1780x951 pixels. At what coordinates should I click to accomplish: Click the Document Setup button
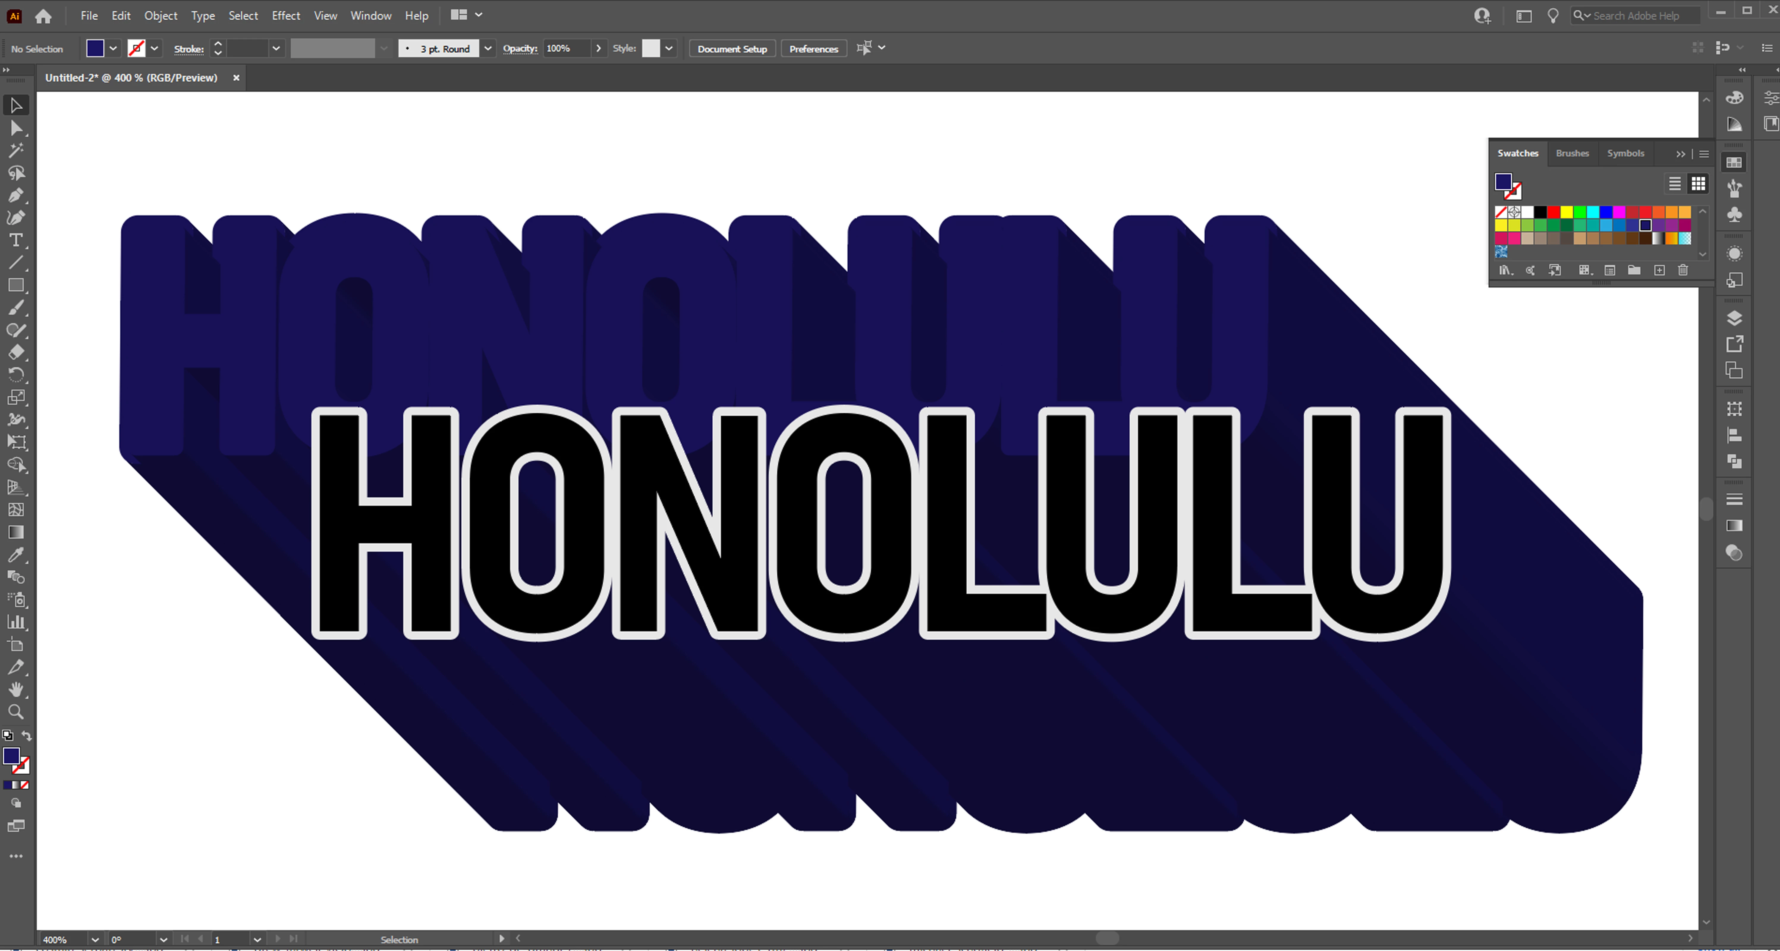pos(732,49)
